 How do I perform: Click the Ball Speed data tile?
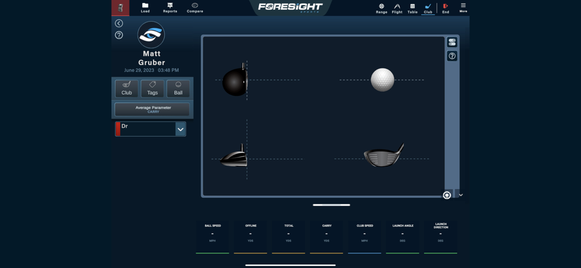(x=213, y=237)
